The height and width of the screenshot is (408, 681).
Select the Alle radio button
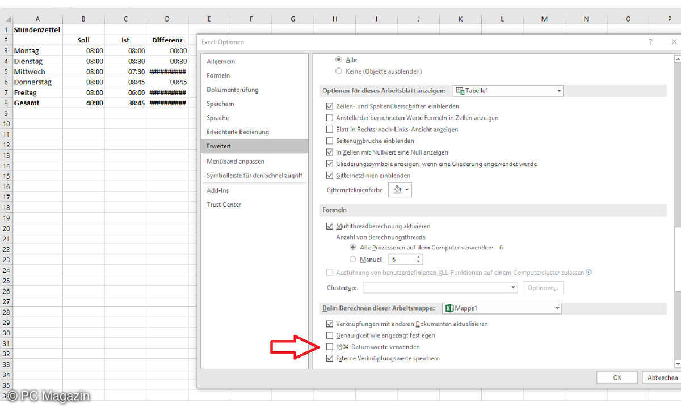point(339,59)
